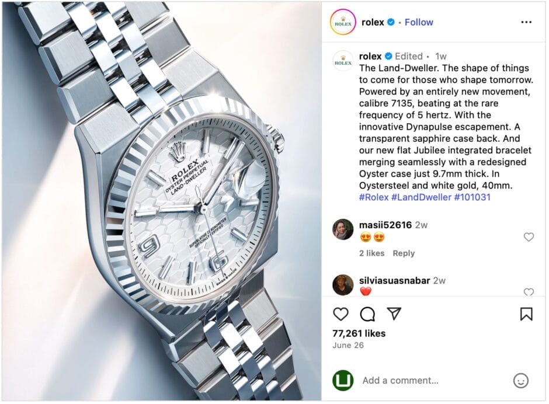Open the emoji picker smiley icon

[x=520, y=381]
